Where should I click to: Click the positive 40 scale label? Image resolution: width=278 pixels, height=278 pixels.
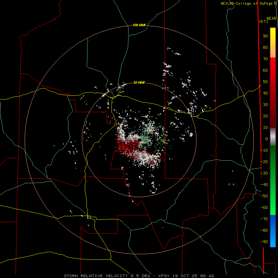[x=265, y=93]
